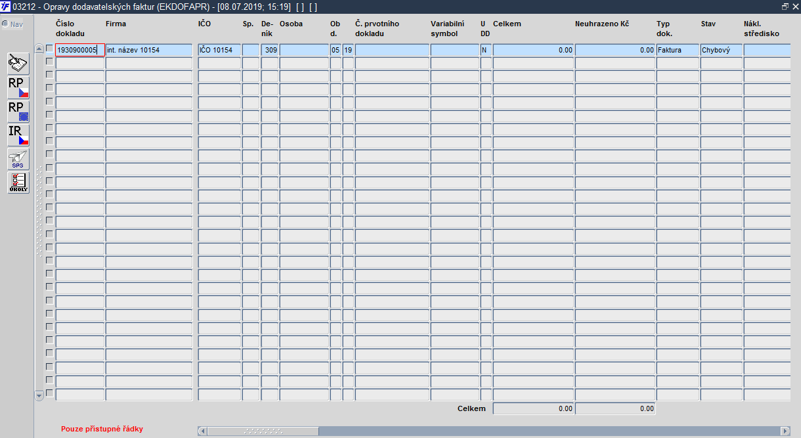Click vertical scrollbar up arrow
The width and height of the screenshot is (801, 438).
[39, 49]
